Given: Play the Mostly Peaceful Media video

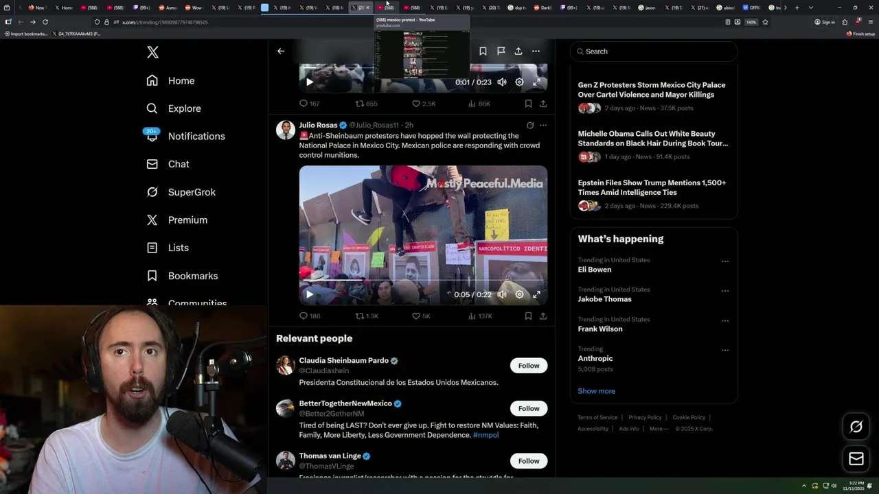Looking at the screenshot, I should (x=310, y=294).
